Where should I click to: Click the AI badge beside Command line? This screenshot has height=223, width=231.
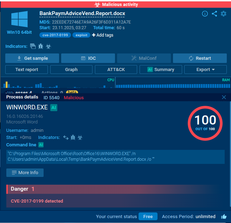tap(41, 145)
